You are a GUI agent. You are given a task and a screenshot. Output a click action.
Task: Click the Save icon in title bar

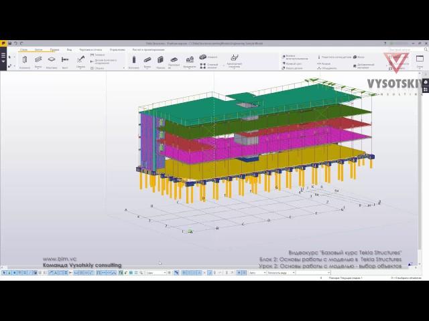(x=10, y=43)
